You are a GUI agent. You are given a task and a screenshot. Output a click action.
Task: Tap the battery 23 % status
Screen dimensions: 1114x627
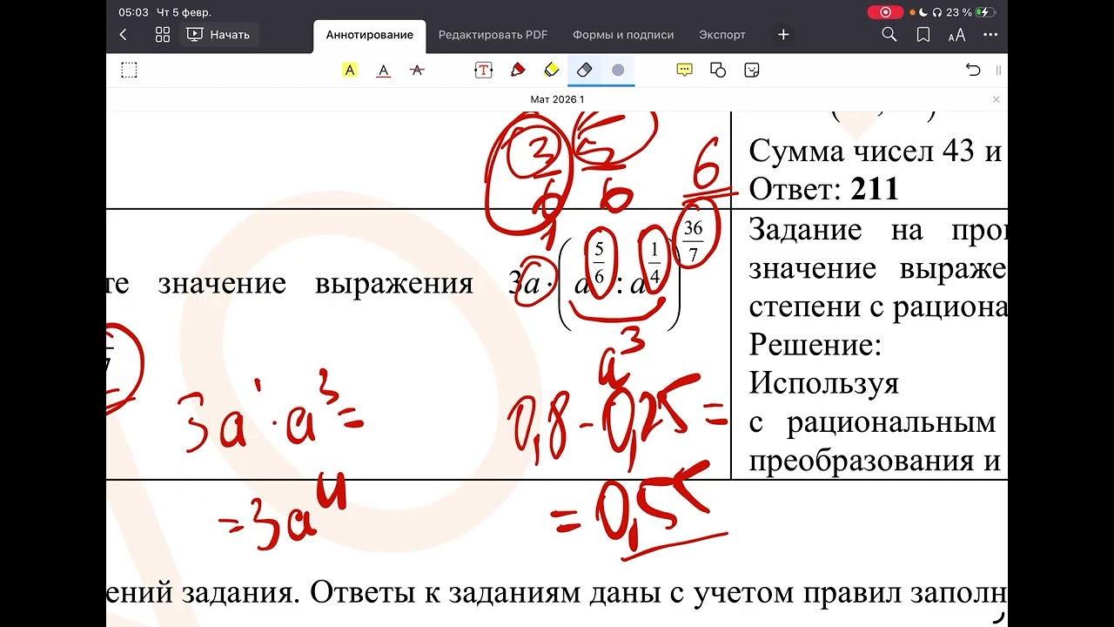[970, 12]
